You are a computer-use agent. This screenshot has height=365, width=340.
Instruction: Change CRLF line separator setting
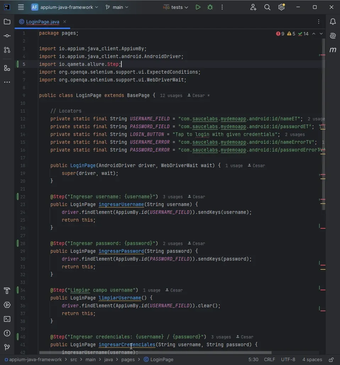[269, 360]
